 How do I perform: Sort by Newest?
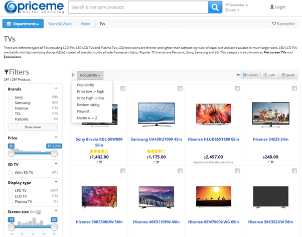[83, 111]
